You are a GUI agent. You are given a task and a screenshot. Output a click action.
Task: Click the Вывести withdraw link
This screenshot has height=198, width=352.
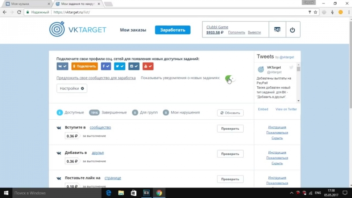coord(254,32)
